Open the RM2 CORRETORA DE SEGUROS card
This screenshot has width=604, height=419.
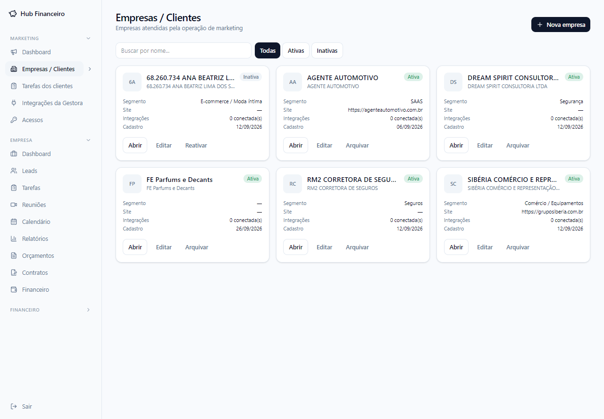click(x=296, y=247)
